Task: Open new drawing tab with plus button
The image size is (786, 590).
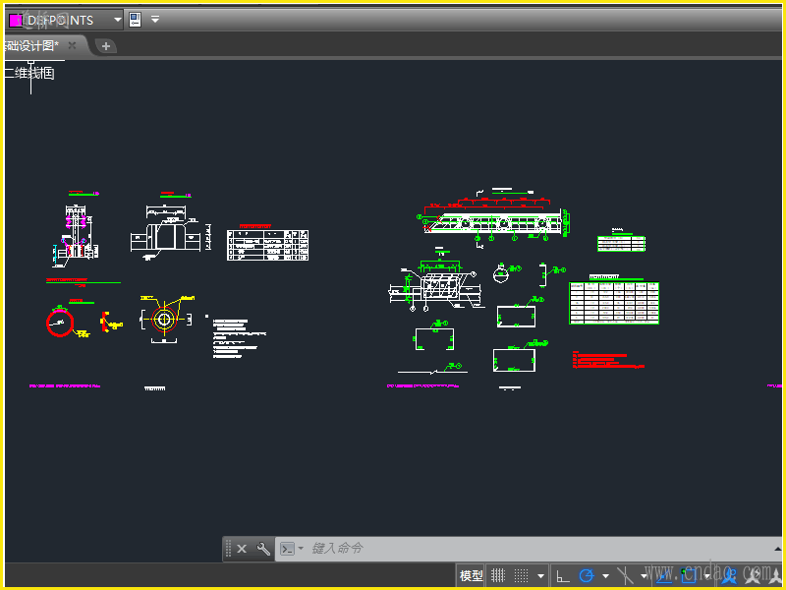Action: pos(106,45)
